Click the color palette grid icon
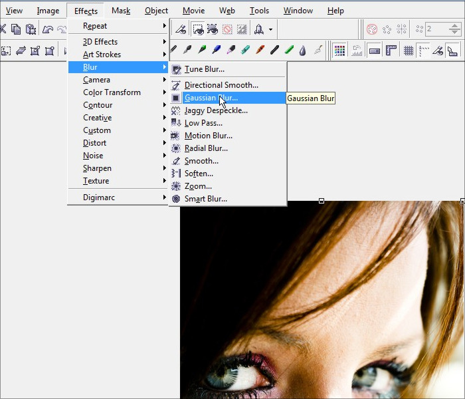The height and width of the screenshot is (399, 465). (x=339, y=51)
